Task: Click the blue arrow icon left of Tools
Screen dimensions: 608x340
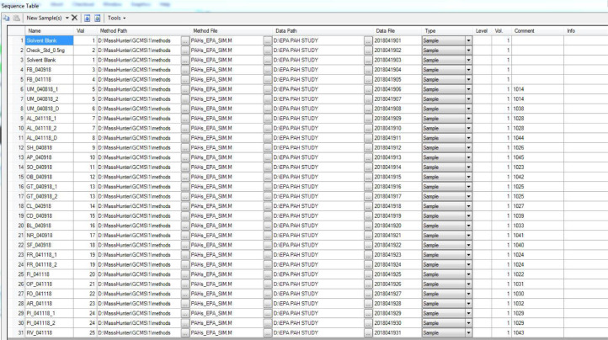Action: coord(98,17)
